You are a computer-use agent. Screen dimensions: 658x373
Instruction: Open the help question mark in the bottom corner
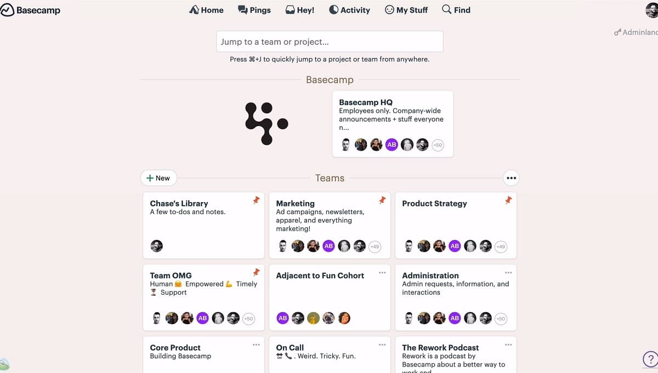[x=650, y=359]
